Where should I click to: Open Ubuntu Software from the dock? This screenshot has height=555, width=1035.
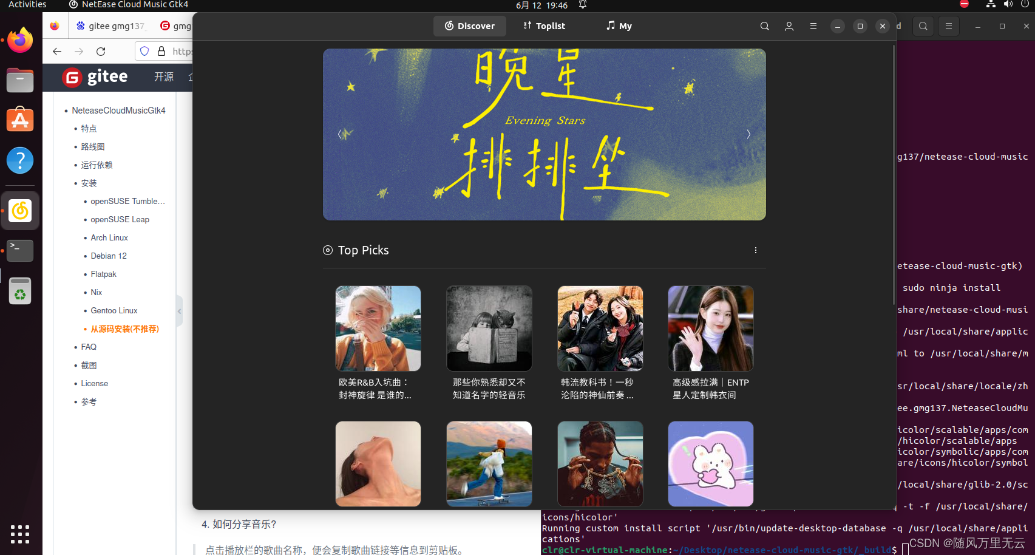tap(20, 120)
